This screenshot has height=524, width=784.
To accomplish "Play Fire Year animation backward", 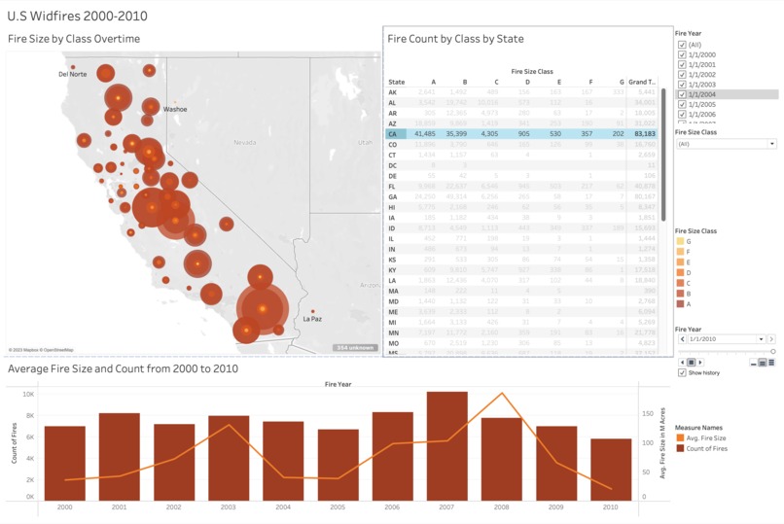I will [x=683, y=363].
